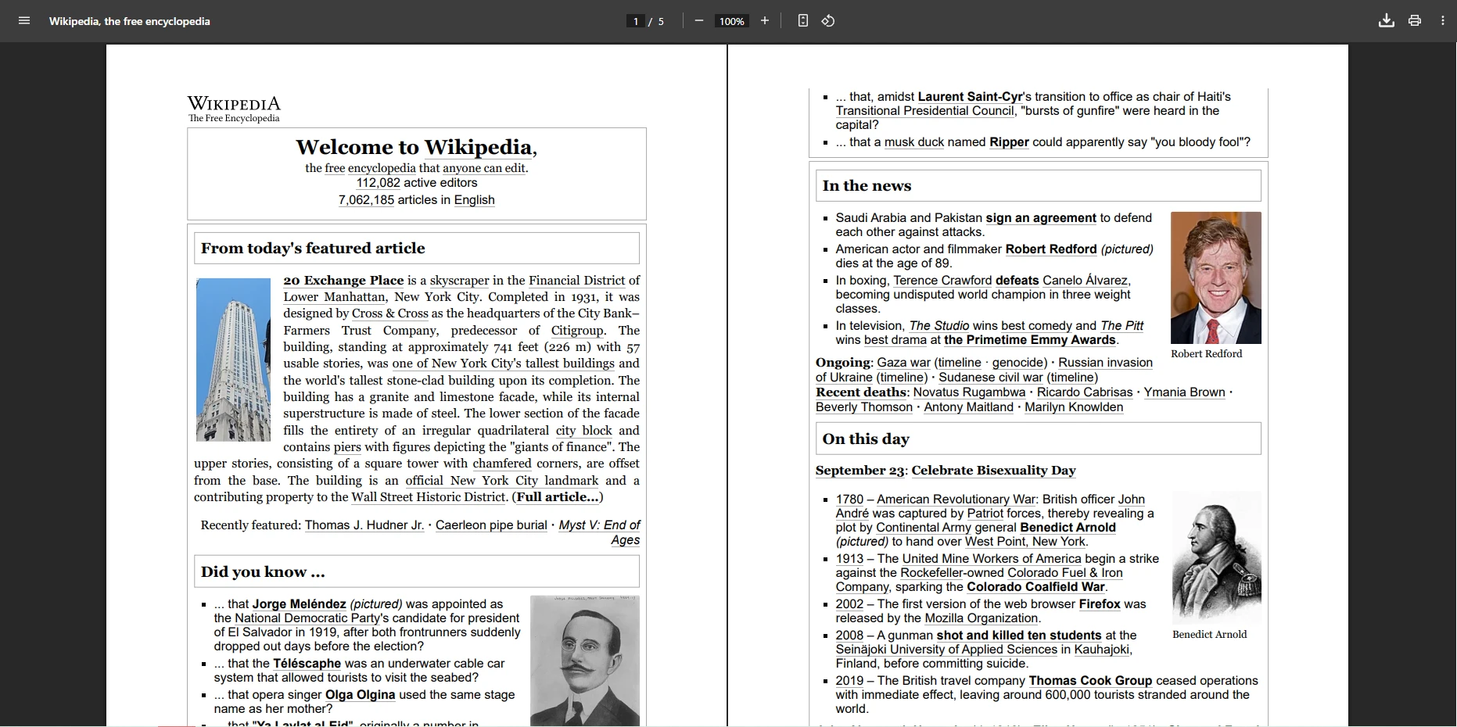Screen dimensions: 1457x727
Task: Click the zoom out minus icon
Action: tap(699, 21)
